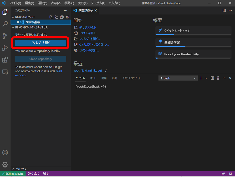
Task: Open the 移動(G) menu
Action: point(69,3)
